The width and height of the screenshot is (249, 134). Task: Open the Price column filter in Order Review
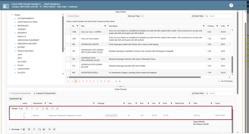point(171,103)
